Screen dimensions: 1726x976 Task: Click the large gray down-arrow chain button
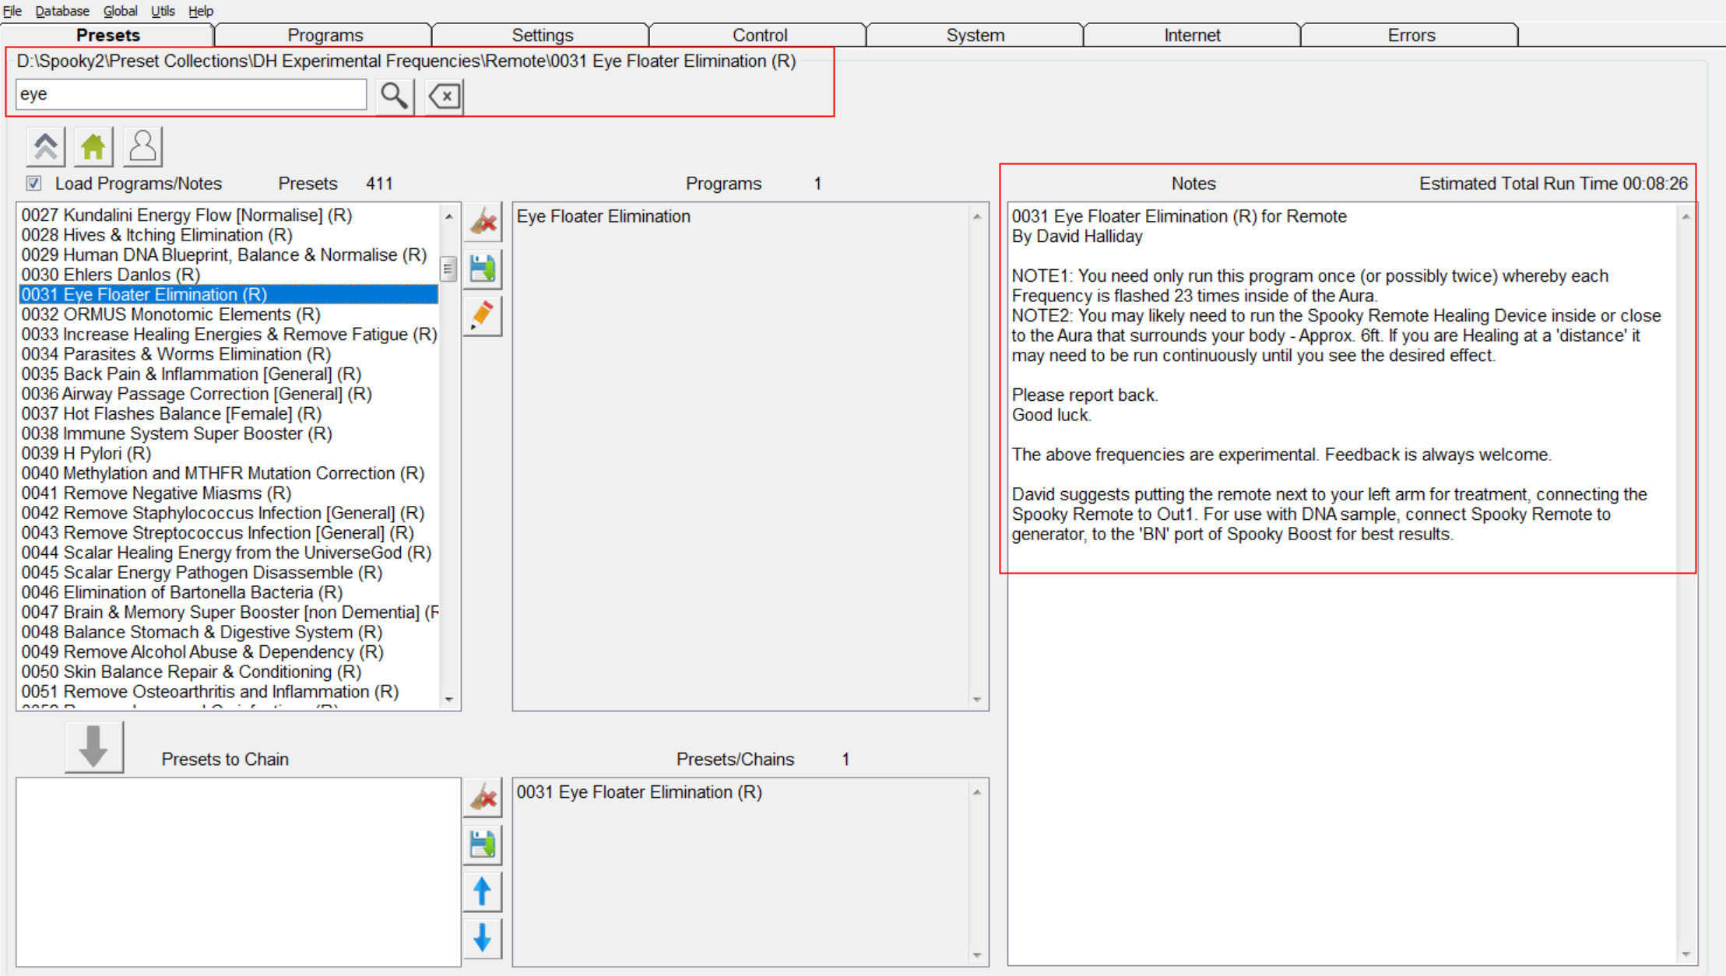pyautogui.click(x=93, y=747)
